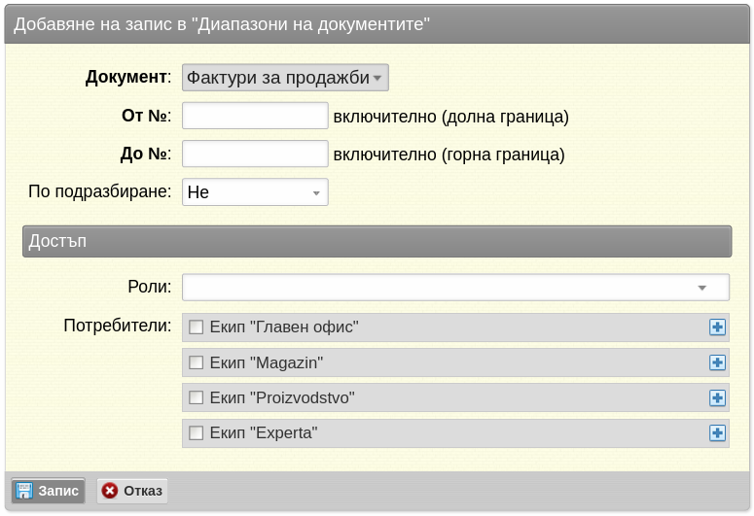Expand the Екип "Proizvodstvo" plus icon

pos(717,397)
